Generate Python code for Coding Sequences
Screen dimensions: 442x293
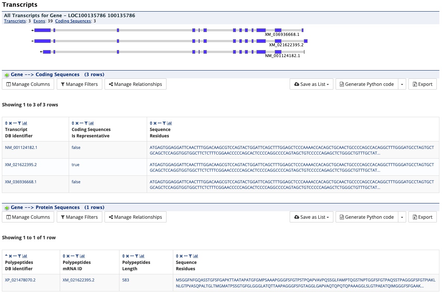pyautogui.click(x=367, y=84)
